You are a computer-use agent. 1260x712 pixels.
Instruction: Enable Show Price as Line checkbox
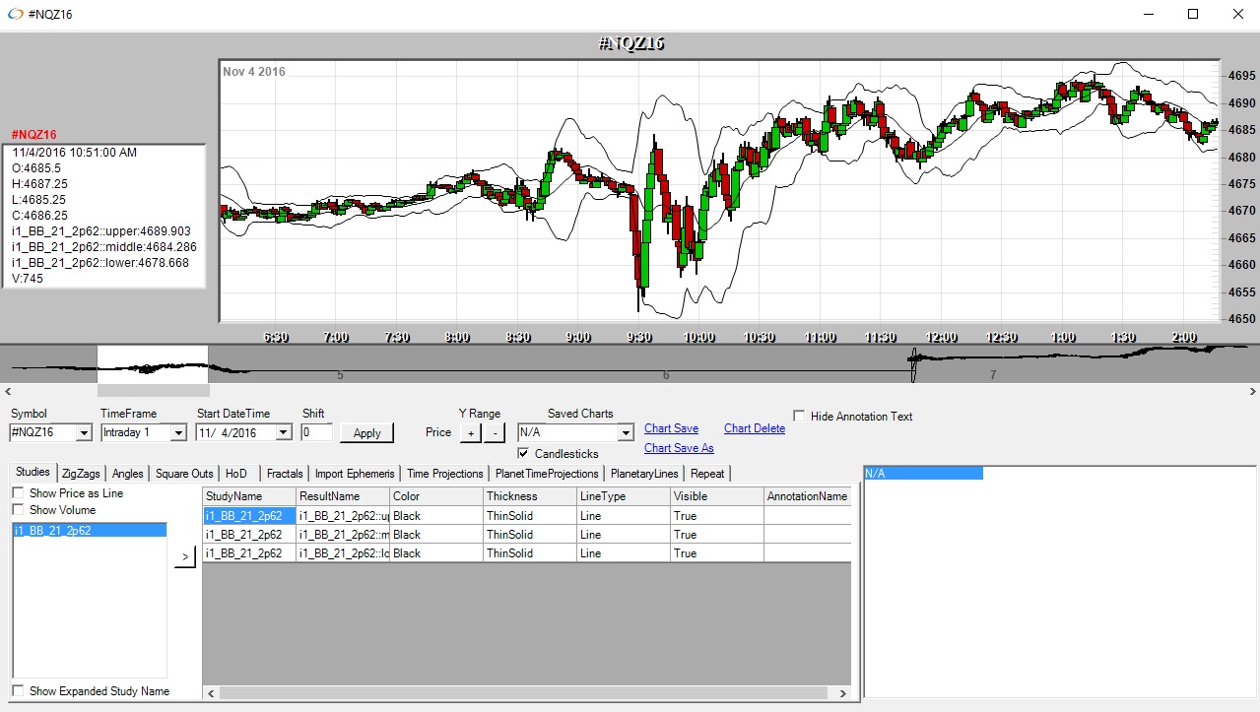point(19,493)
